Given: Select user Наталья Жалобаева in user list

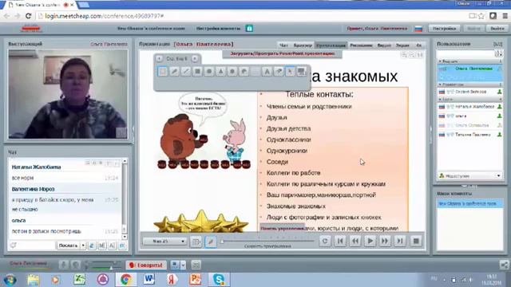Looking at the screenshot, I should 469,107.
